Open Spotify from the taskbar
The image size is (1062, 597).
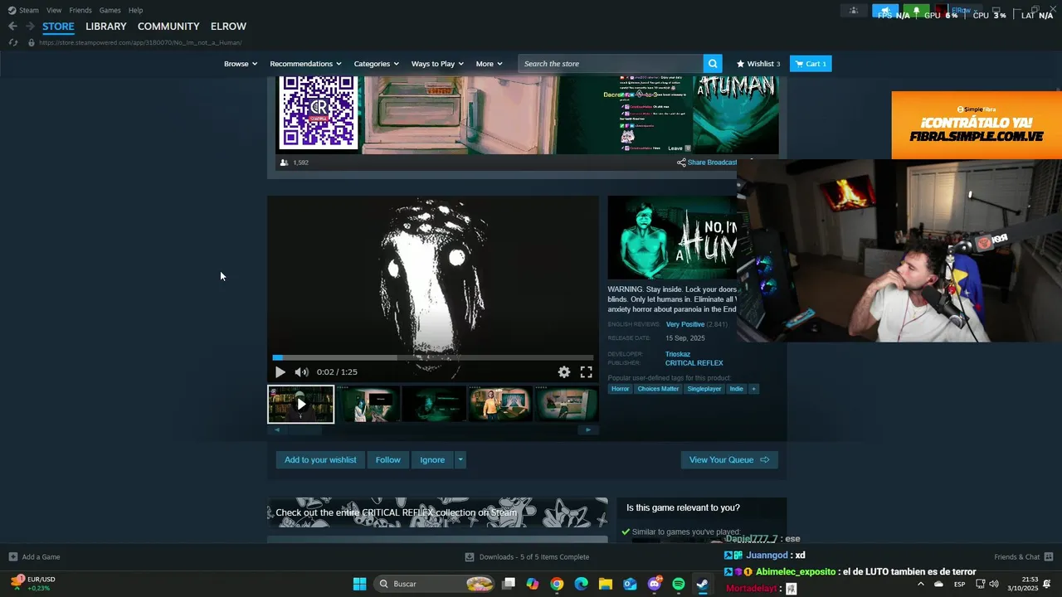click(678, 584)
